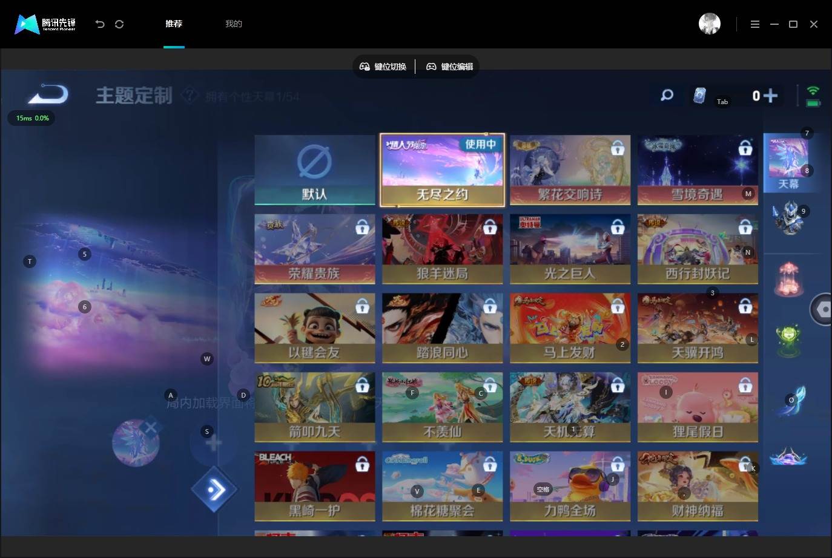Click the lock on 马上发财 card
Image resolution: width=832 pixels, height=558 pixels.
618,306
